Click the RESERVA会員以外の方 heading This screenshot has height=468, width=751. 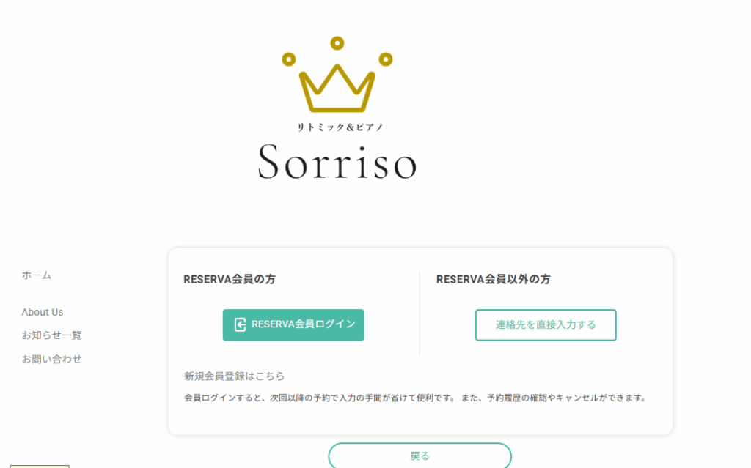pos(494,280)
